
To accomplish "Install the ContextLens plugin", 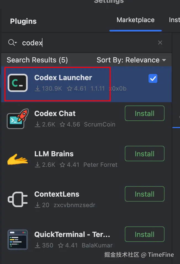I will (x=145, y=194).
